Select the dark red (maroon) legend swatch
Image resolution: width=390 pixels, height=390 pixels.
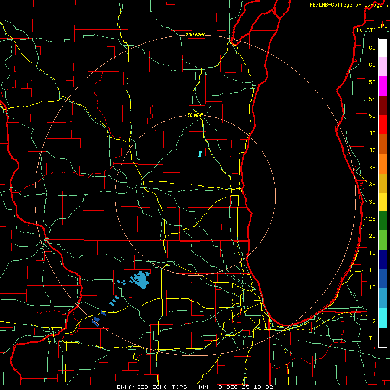click(x=383, y=105)
